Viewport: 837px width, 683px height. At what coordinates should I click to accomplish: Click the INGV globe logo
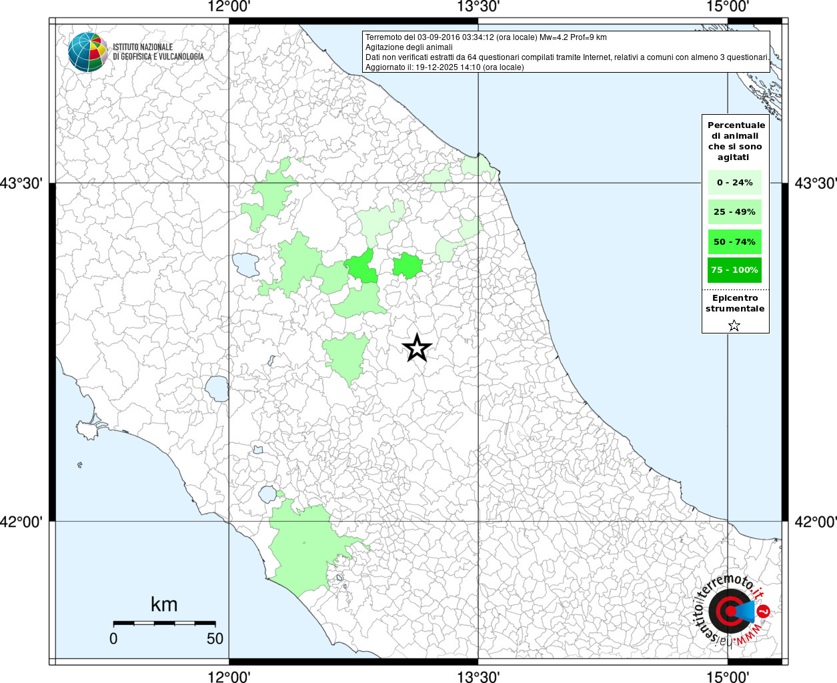(87, 52)
